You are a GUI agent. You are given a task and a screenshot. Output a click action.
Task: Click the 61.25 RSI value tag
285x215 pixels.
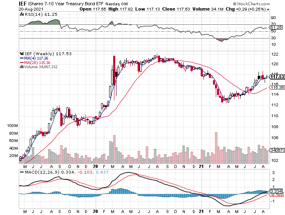(x=277, y=27)
